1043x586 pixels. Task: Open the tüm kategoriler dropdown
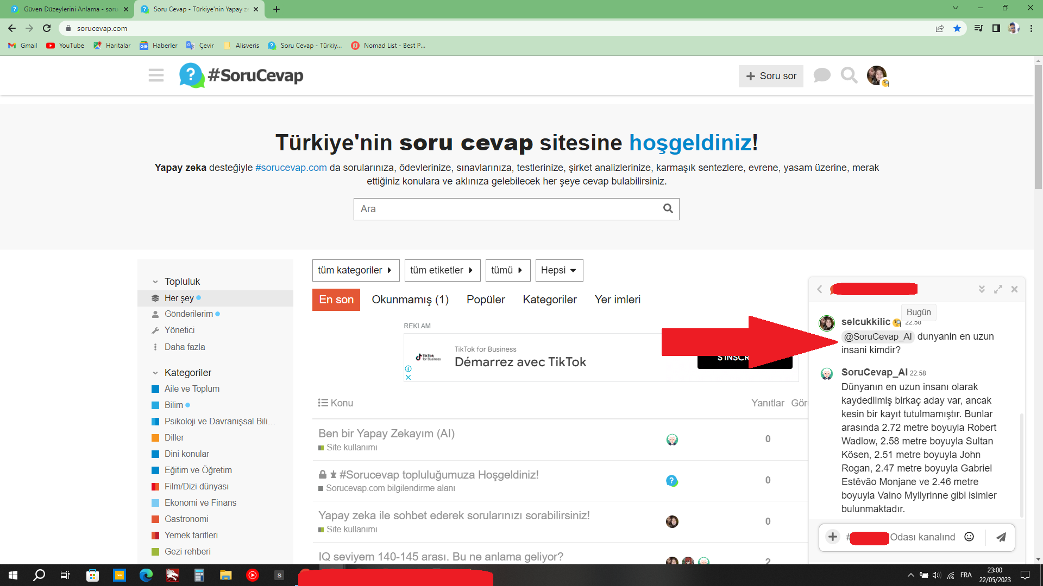click(x=355, y=270)
